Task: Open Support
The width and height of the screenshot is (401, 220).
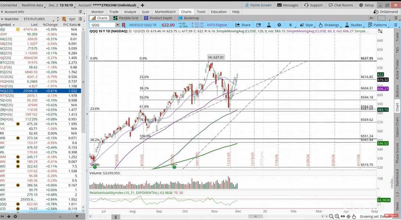Action: 313,5
